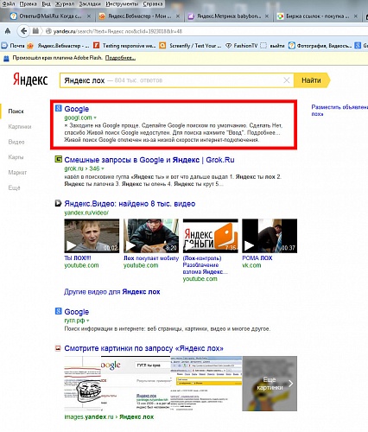The image size is (368, 432).
Task: Expand the googl.com result dropdown arrow
Action: pyautogui.click(x=95, y=118)
